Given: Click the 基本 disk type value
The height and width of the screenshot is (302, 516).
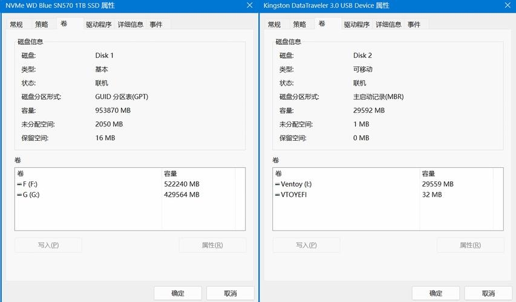Looking at the screenshot, I should click(x=102, y=69).
